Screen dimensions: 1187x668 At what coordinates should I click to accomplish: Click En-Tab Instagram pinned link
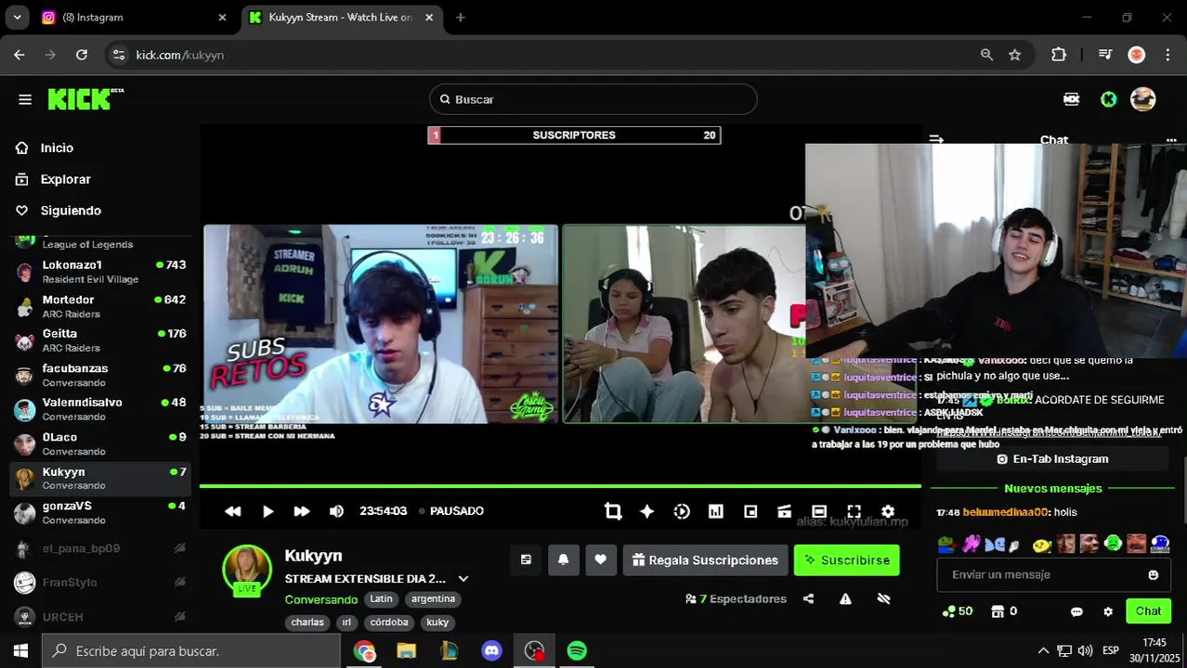(1052, 459)
